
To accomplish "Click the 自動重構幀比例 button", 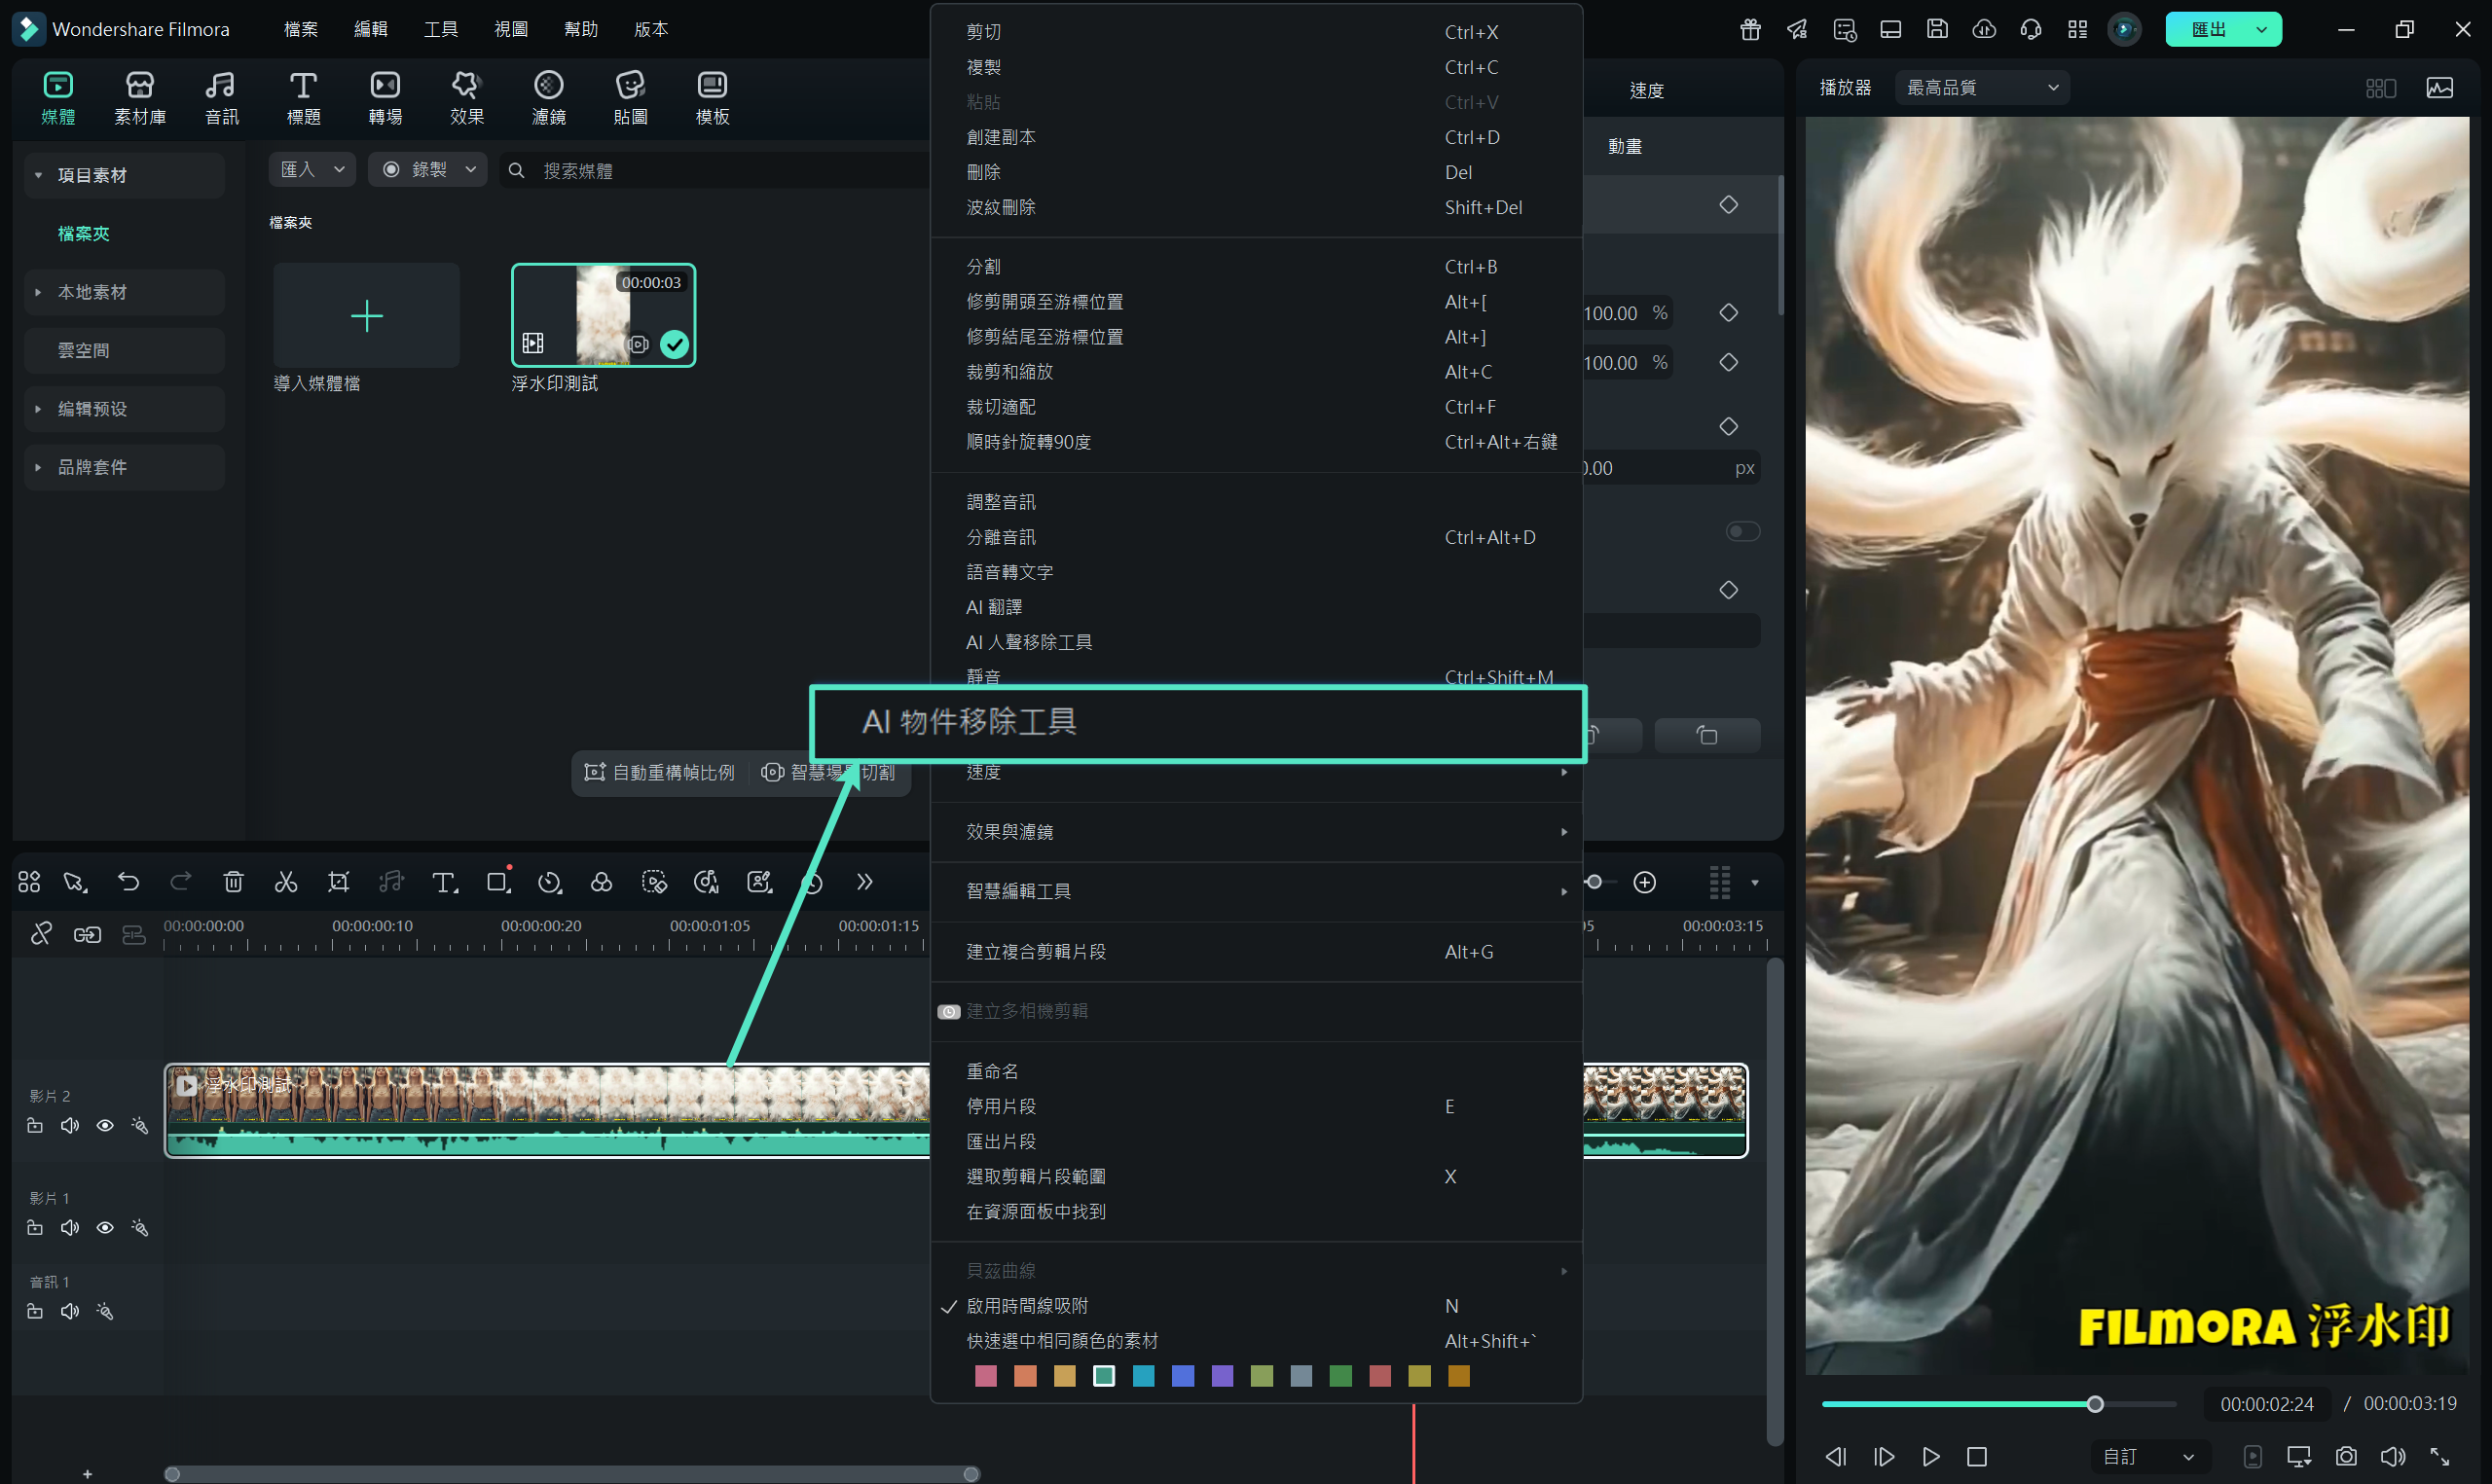I will tap(660, 772).
